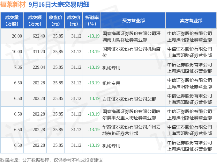This screenshot has height=163, width=217.
Task: Select the 成交额(万元) column header
Action: coord(35,21)
